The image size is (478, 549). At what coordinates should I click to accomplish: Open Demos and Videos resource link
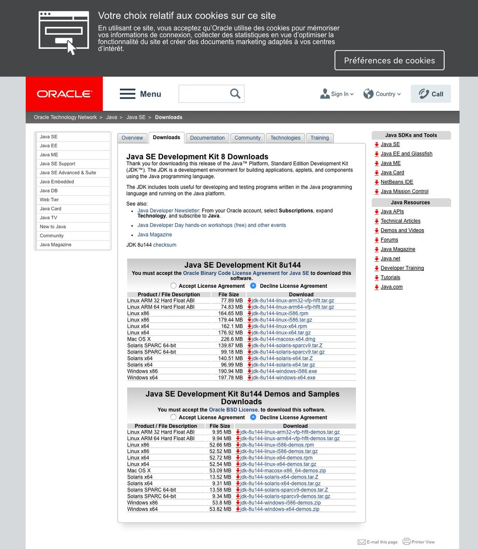(x=402, y=231)
